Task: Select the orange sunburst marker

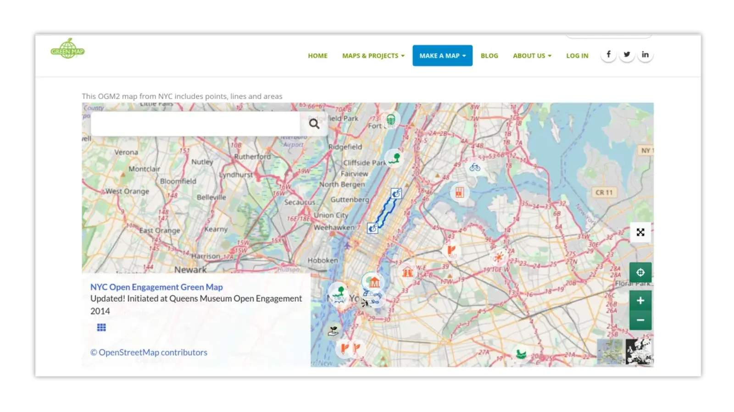Action: (498, 257)
